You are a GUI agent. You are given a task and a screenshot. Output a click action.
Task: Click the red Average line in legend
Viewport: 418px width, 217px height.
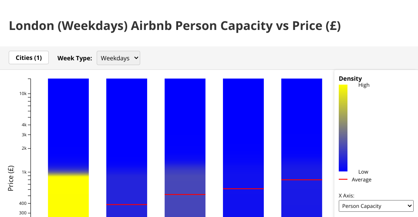[343, 179]
